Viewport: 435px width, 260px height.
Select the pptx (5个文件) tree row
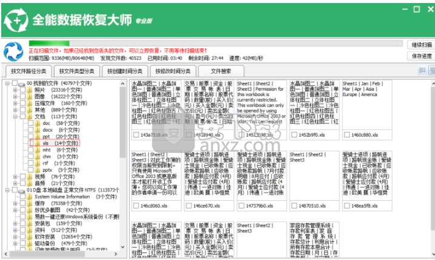[61, 170]
